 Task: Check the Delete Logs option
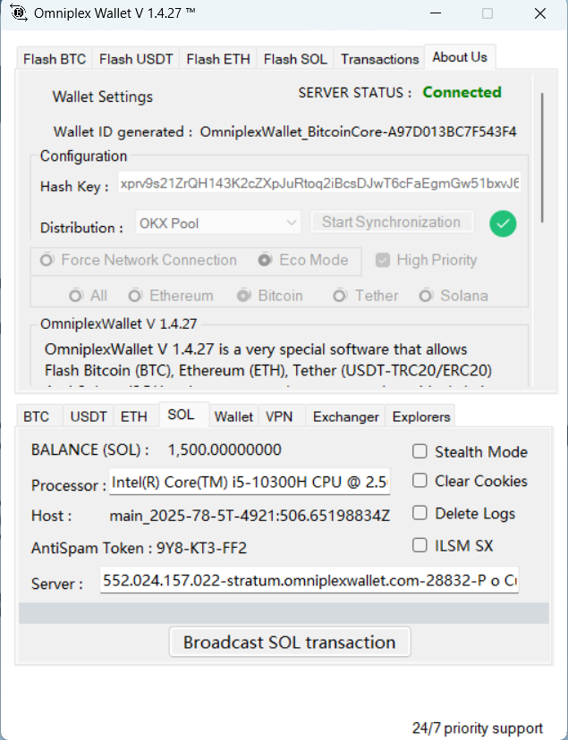pos(420,513)
